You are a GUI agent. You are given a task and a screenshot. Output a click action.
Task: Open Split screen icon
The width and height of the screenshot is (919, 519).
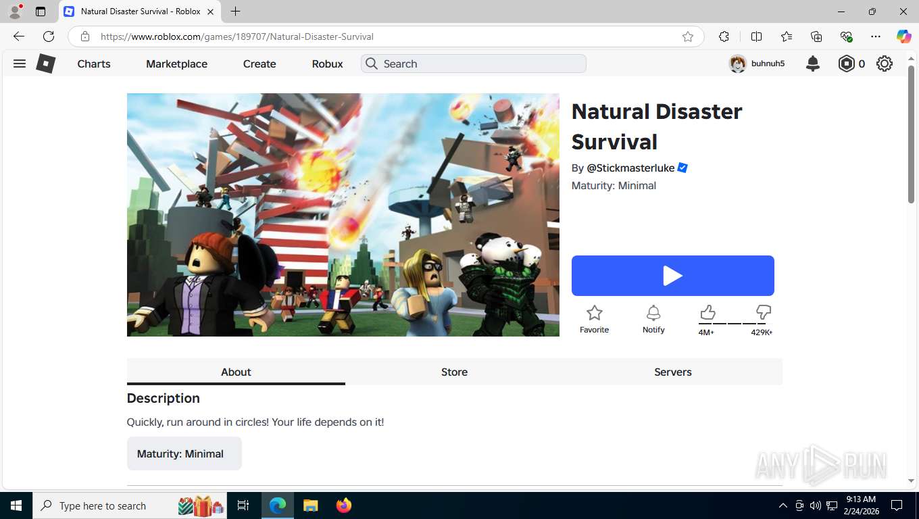click(756, 36)
